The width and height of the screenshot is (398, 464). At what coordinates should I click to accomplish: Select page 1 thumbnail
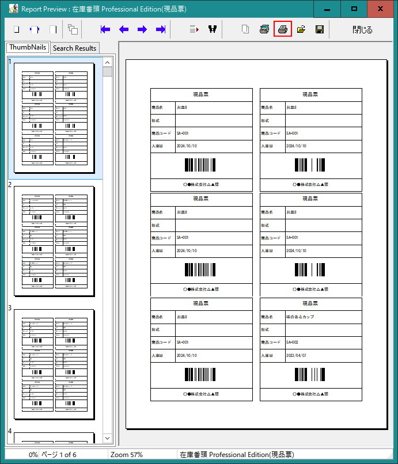54,118
